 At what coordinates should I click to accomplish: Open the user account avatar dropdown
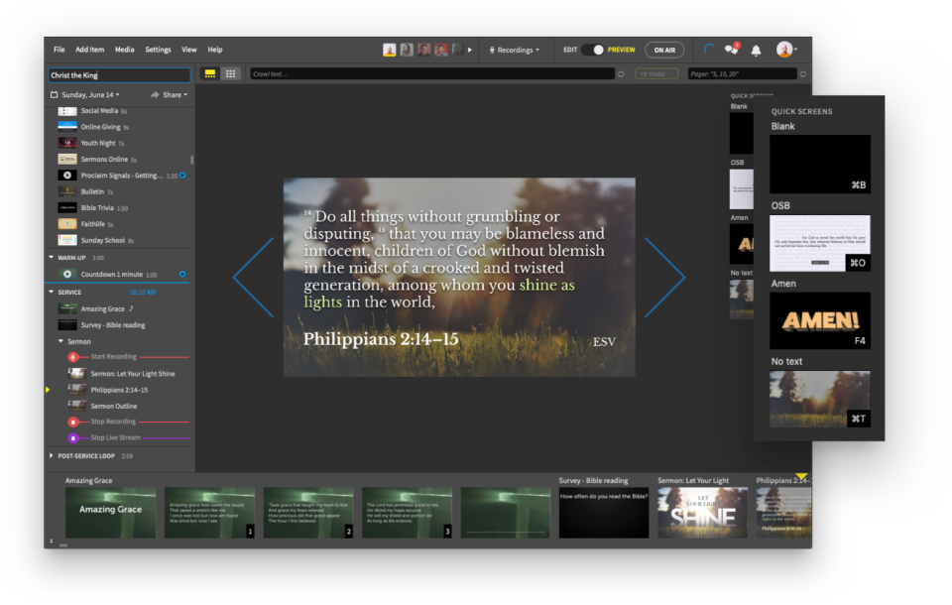pos(785,49)
